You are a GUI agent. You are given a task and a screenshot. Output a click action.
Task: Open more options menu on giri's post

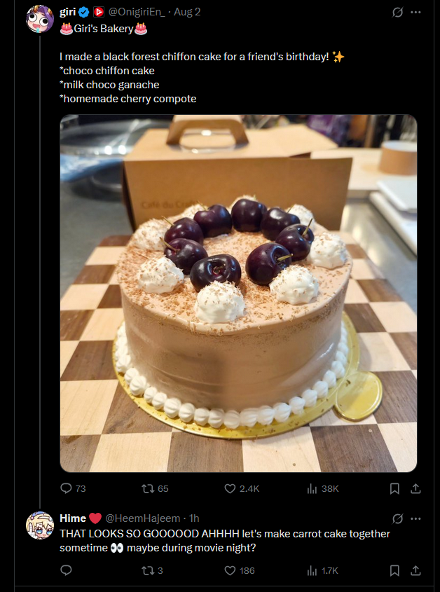pyautogui.click(x=415, y=12)
